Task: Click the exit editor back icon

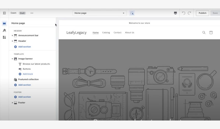Action: [4, 13]
